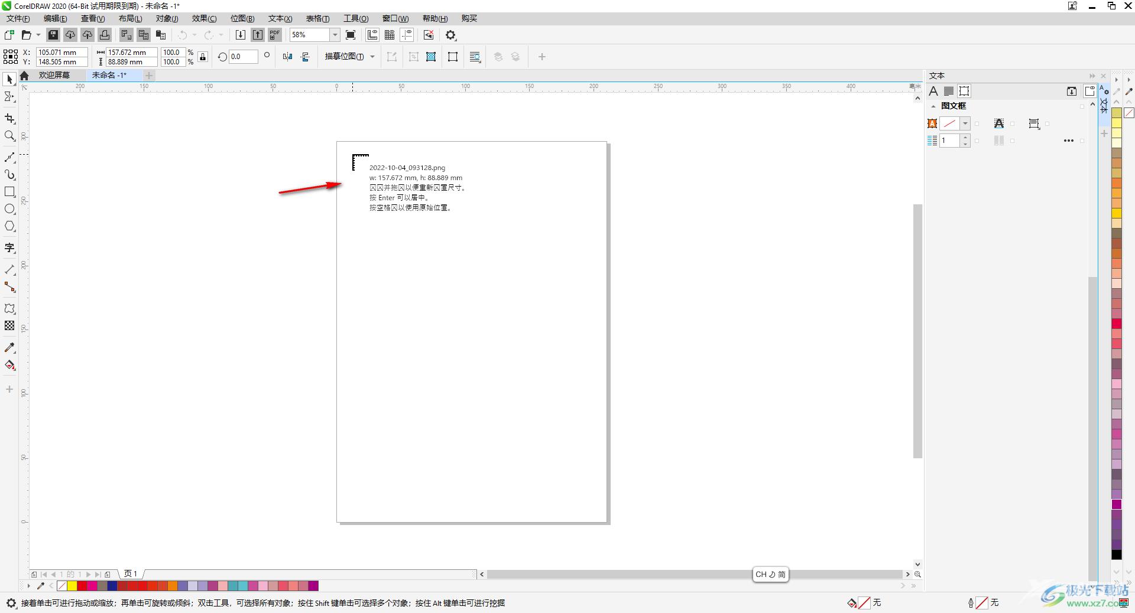Toggle the lock ratio padlock
This screenshot has height=613, width=1135.
203,57
